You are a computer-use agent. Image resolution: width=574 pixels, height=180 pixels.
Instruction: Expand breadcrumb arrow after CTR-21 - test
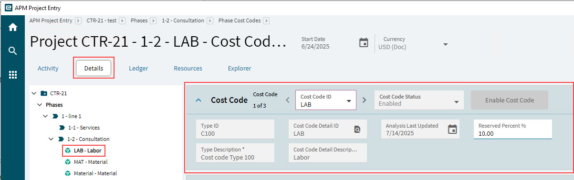coord(122,20)
